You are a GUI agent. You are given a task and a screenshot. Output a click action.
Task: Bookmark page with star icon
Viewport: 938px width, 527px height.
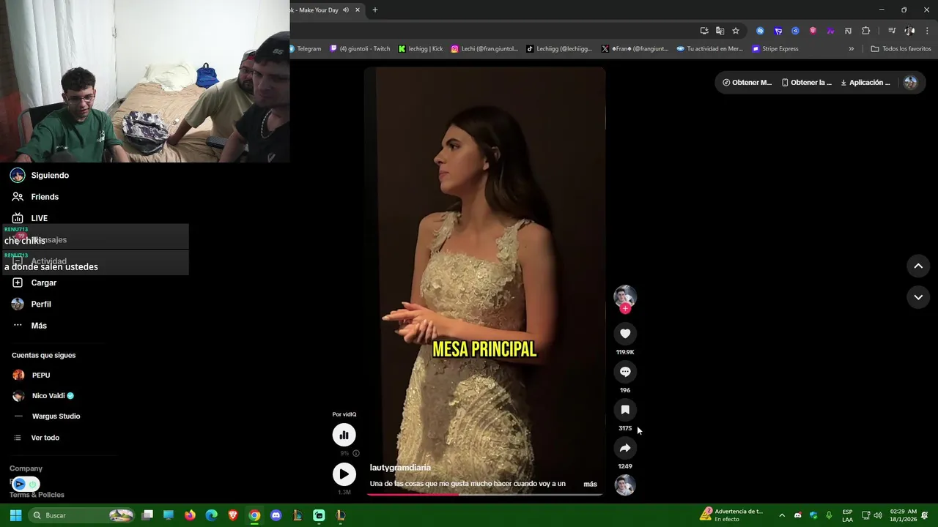(736, 31)
